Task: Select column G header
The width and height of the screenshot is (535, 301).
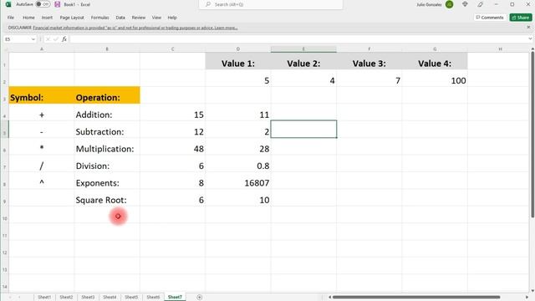Action: pos(435,49)
